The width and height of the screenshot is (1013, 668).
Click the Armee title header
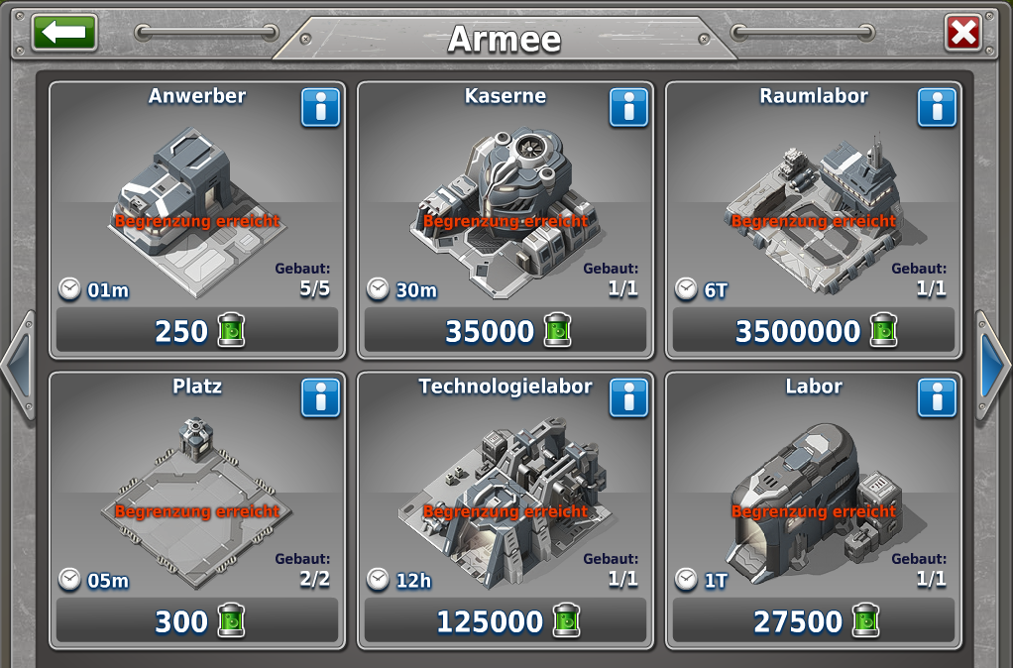[505, 39]
